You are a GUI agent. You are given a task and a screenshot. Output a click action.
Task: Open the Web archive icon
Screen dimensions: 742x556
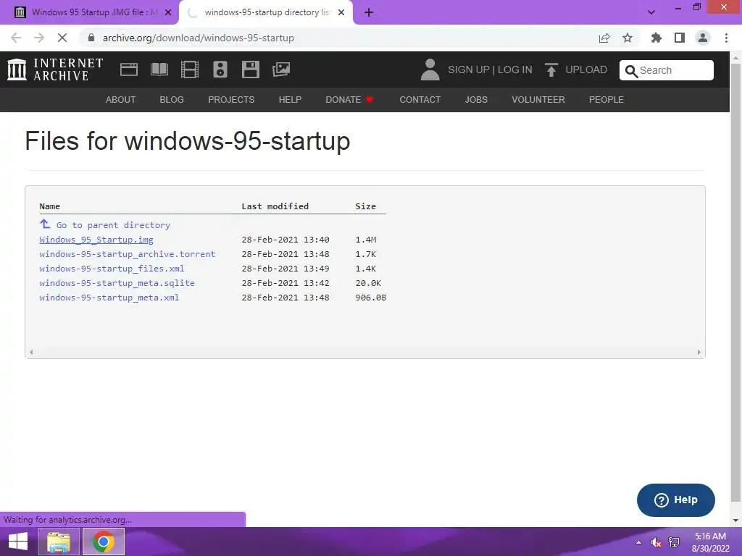click(129, 69)
